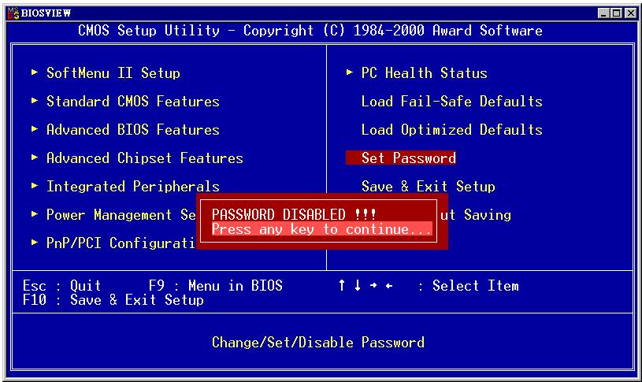The image size is (642, 382).
Task: Click Press any key to continue prompt
Action: click(322, 229)
